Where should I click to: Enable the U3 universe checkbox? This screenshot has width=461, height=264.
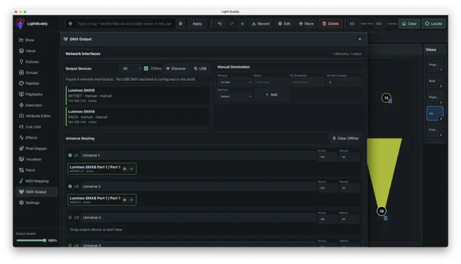(70, 217)
